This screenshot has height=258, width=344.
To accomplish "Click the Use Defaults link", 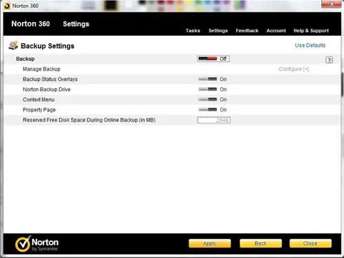I will point(310,45).
